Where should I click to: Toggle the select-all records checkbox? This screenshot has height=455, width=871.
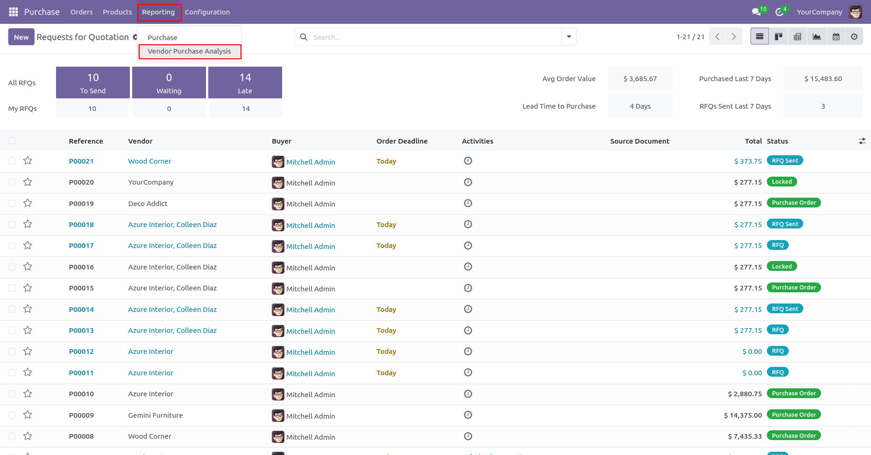click(12, 141)
